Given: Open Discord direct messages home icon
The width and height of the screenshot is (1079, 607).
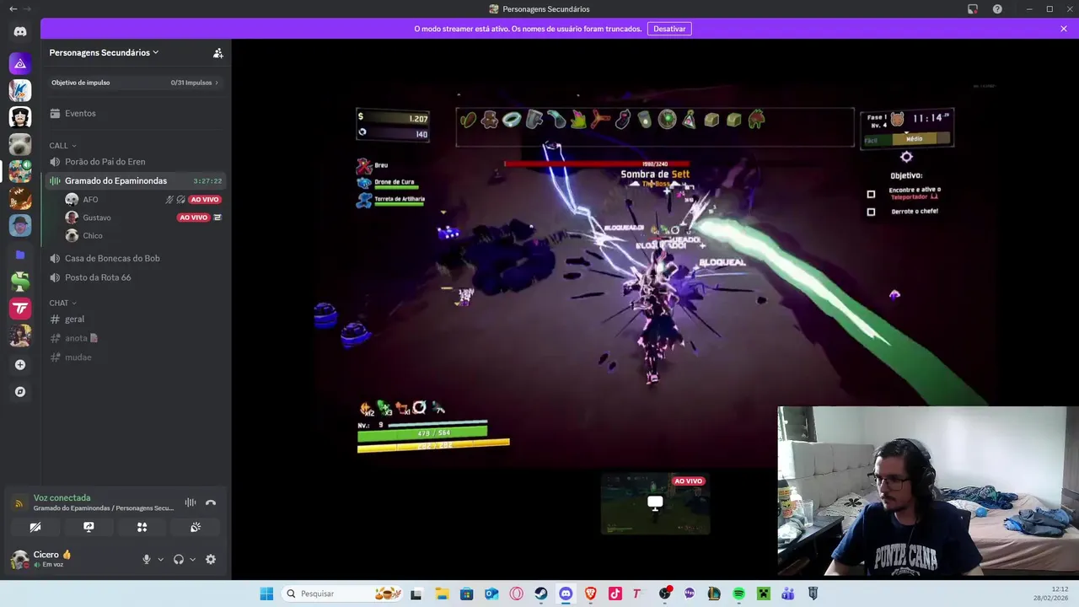Looking at the screenshot, I should (20, 31).
